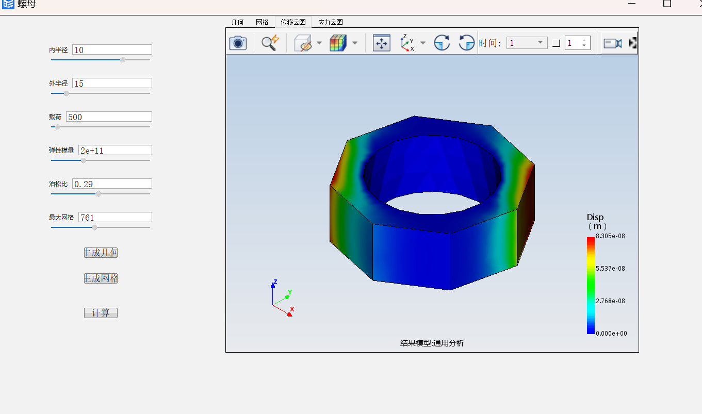The height and width of the screenshot is (414, 702).
Task: Increment the time step spinner
Action: point(584,41)
